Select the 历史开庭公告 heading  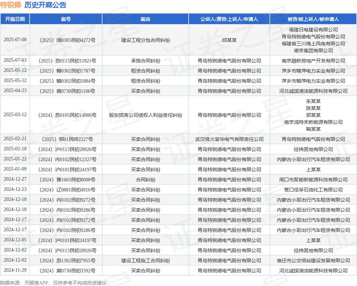(x=45, y=5)
